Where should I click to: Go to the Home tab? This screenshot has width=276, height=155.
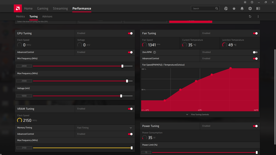28,9
